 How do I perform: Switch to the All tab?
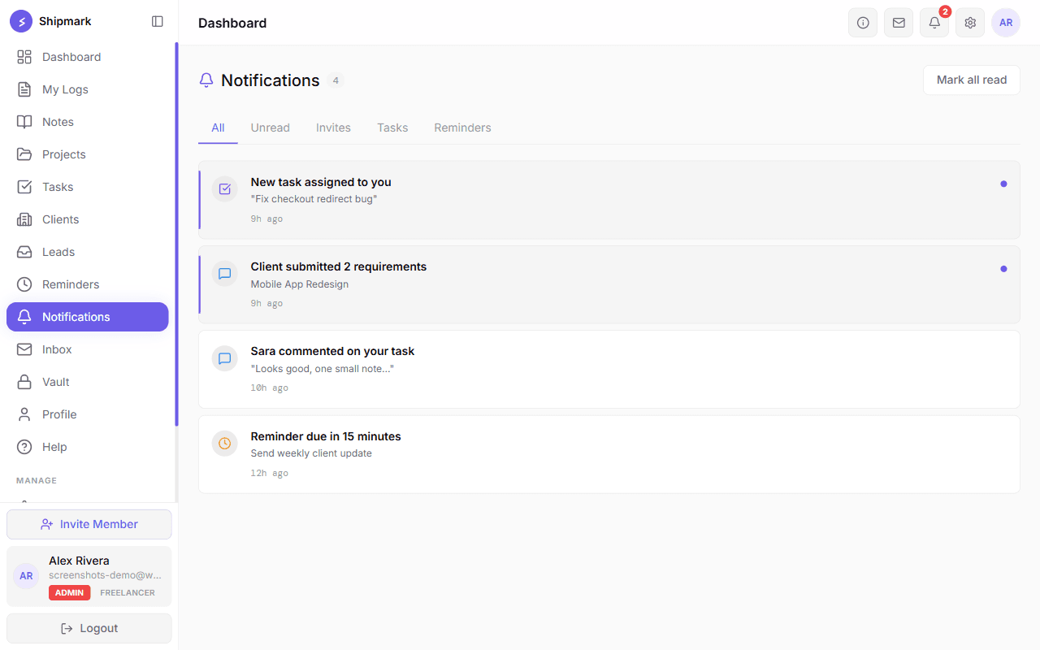218,128
